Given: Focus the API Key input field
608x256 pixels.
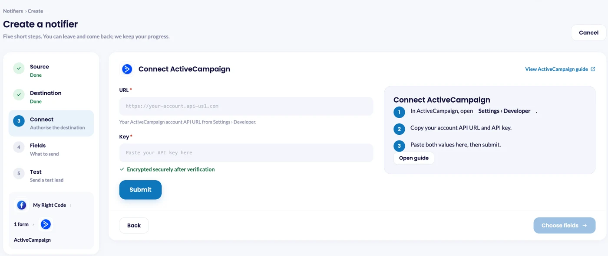Looking at the screenshot, I should pyautogui.click(x=246, y=153).
